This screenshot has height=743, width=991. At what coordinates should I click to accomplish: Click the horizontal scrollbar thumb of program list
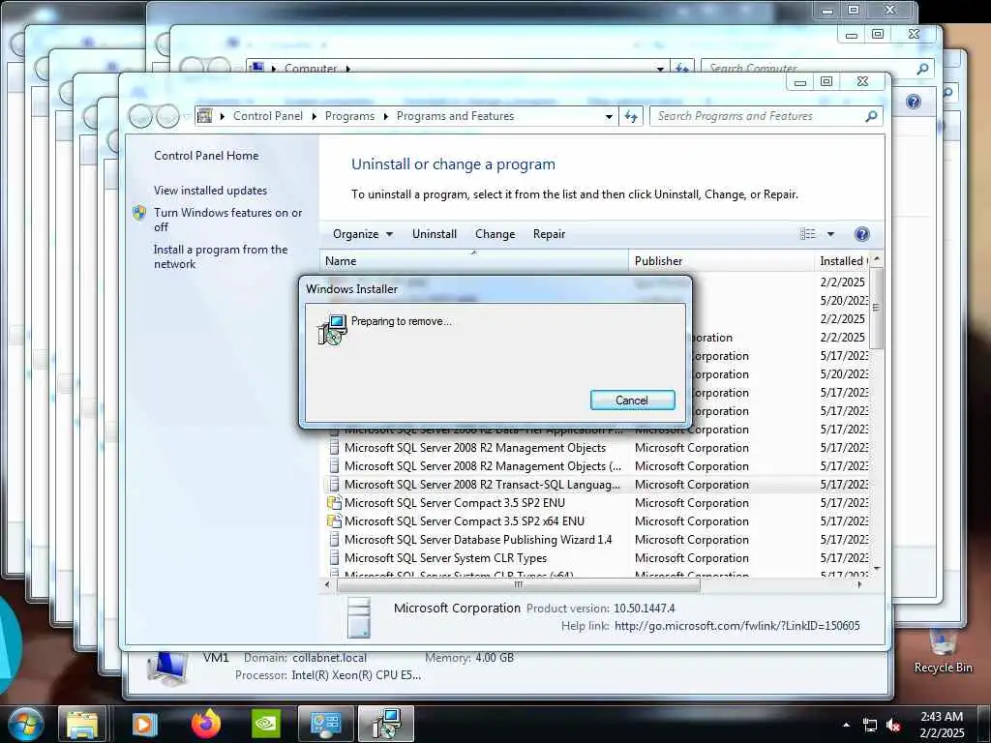tap(519, 585)
